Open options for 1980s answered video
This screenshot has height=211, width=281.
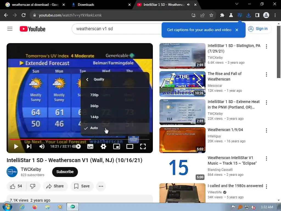coord(266,187)
